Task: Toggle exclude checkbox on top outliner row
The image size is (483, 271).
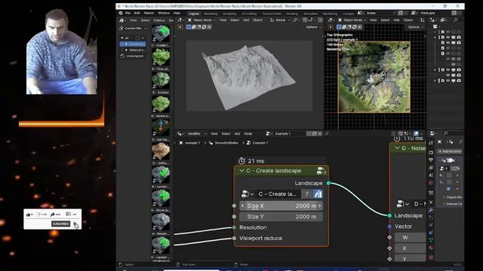Action: point(443,32)
